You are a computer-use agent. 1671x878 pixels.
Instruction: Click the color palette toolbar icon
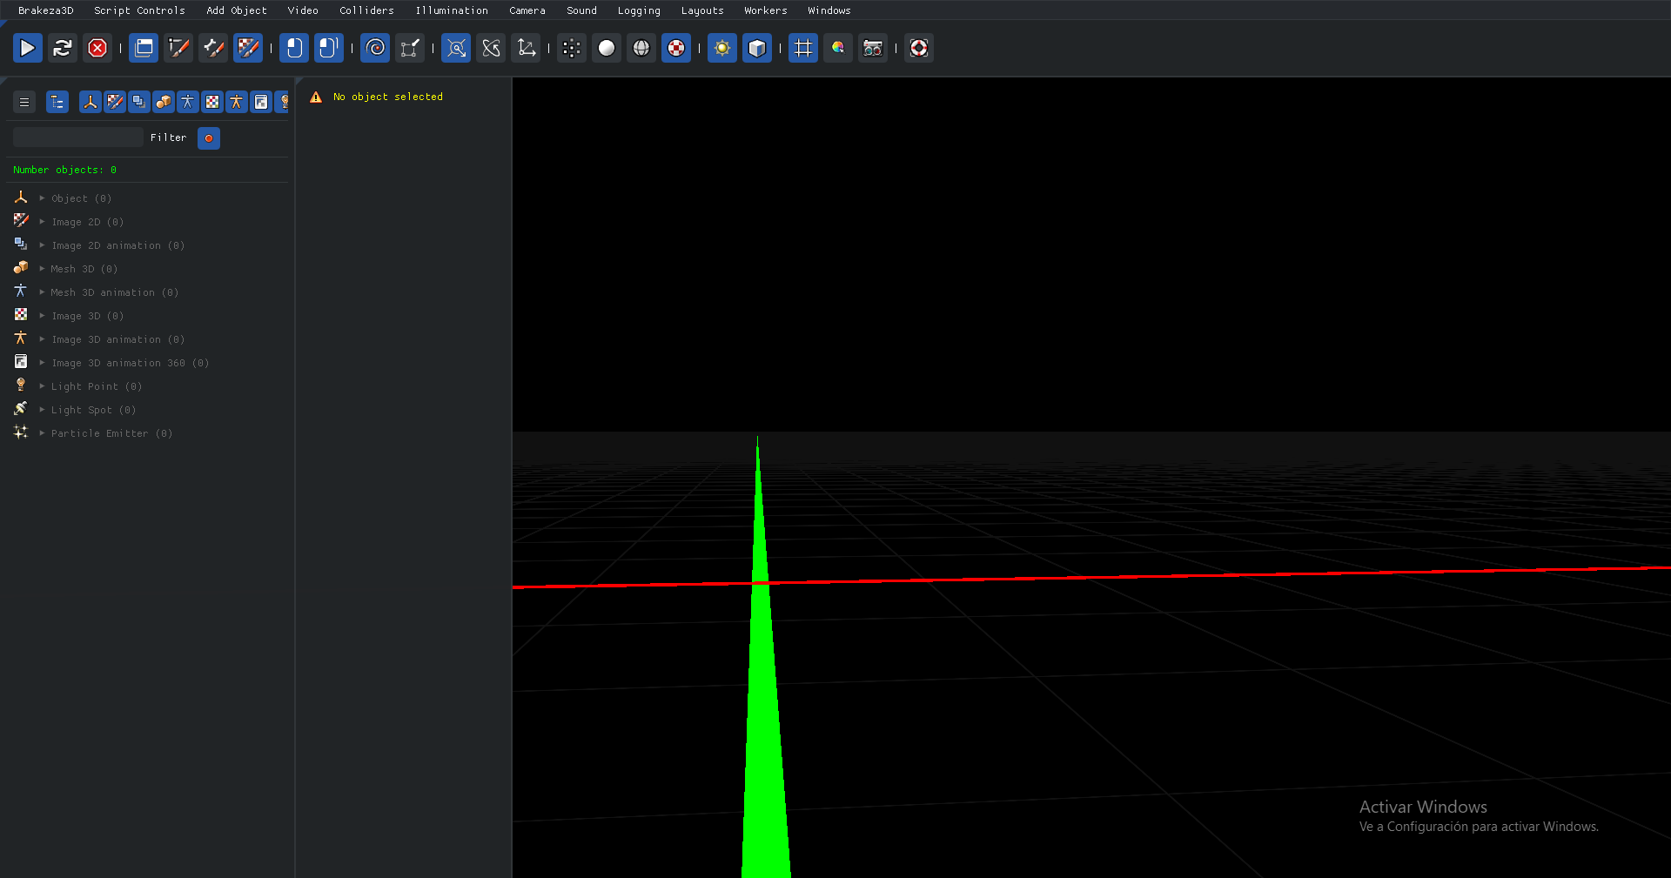(838, 48)
